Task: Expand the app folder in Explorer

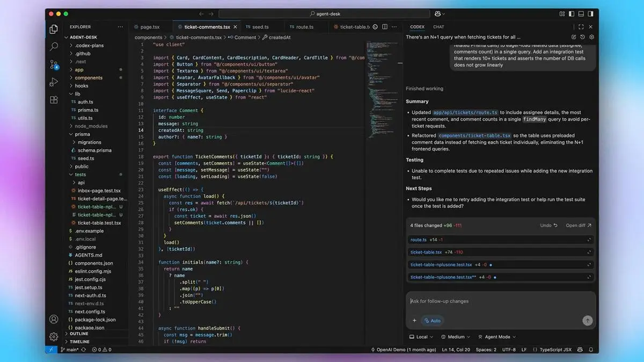Action: pyautogui.click(x=78, y=69)
